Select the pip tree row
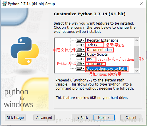Screen dimensions: 147x126 click(x=89, y=59)
